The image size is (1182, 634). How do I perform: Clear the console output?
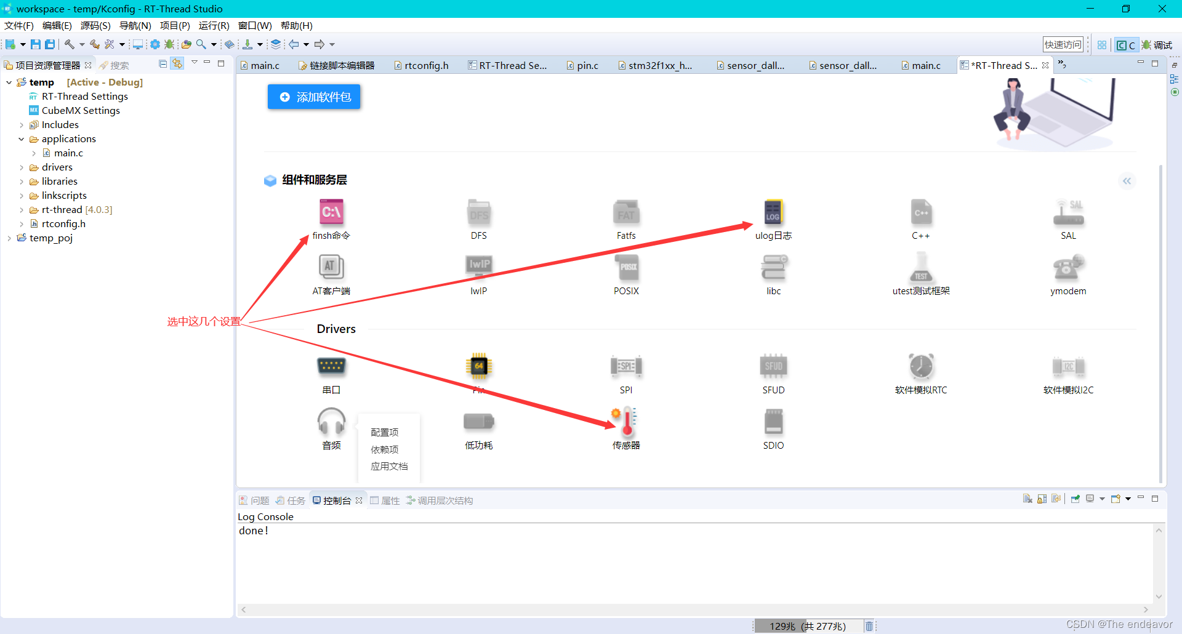(1027, 499)
